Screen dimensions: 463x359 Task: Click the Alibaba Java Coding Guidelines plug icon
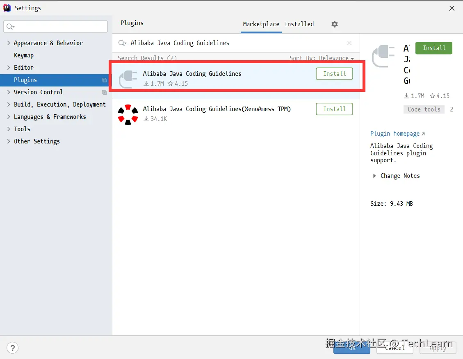128,79
